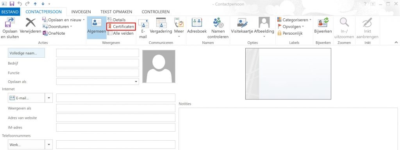Click IM-adres field
Image resolution: width=400 pixels, height=150 pixels.
click(x=116, y=127)
